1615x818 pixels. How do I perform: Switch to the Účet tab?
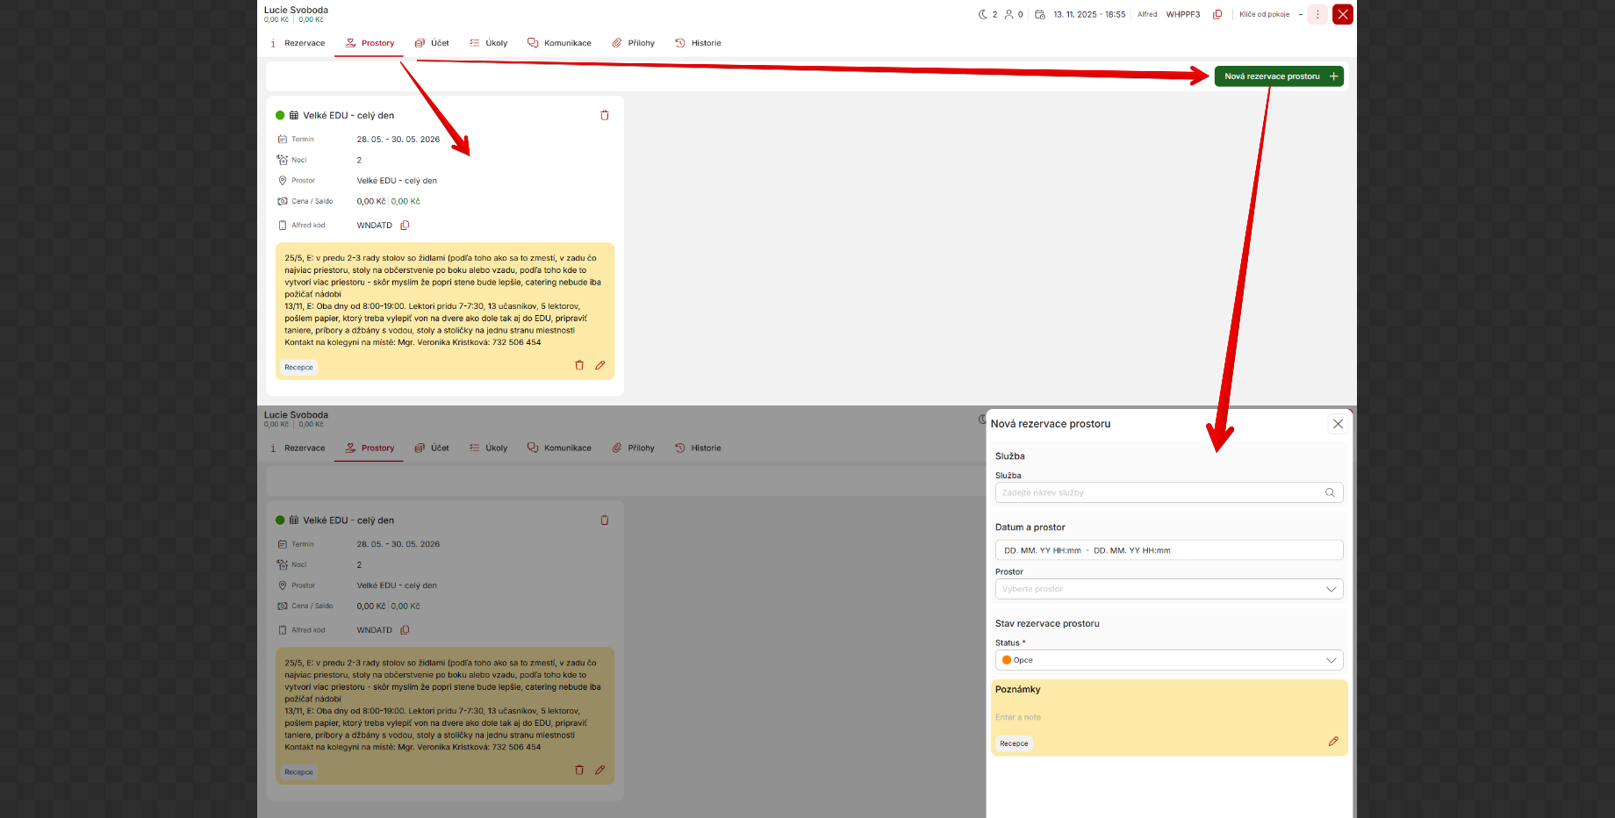(x=432, y=43)
